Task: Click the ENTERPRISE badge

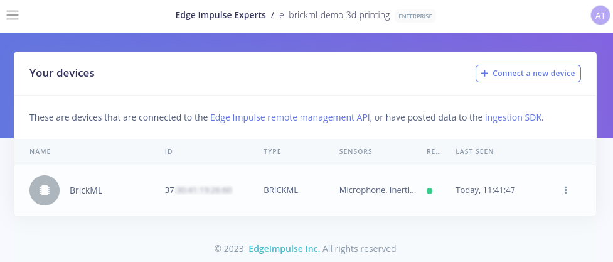Action: (415, 16)
